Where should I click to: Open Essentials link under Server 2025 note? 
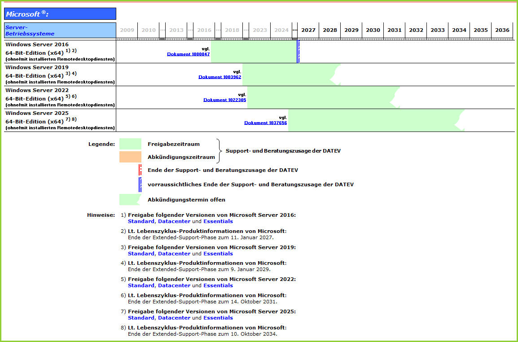218,318
